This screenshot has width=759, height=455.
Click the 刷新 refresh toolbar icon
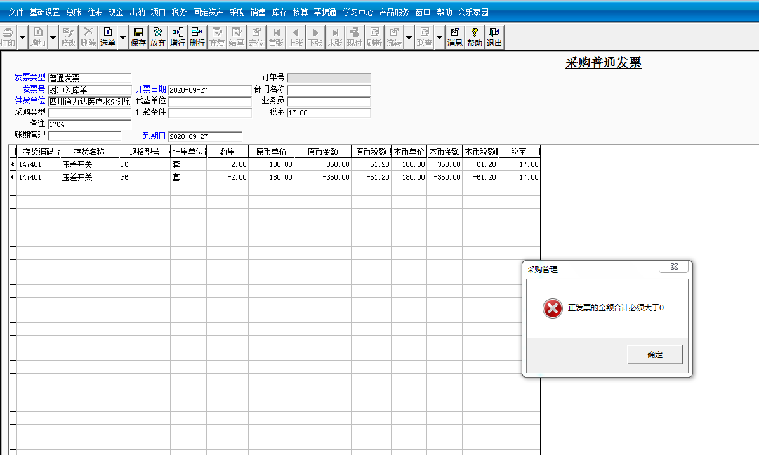[x=374, y=37]
